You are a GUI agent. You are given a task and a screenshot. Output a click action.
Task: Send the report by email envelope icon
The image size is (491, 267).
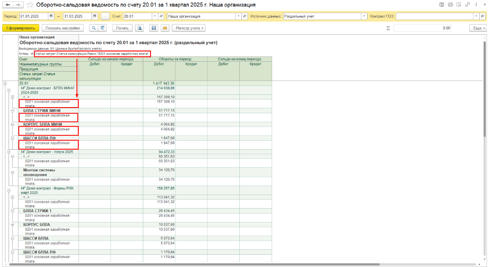(165, 28)
